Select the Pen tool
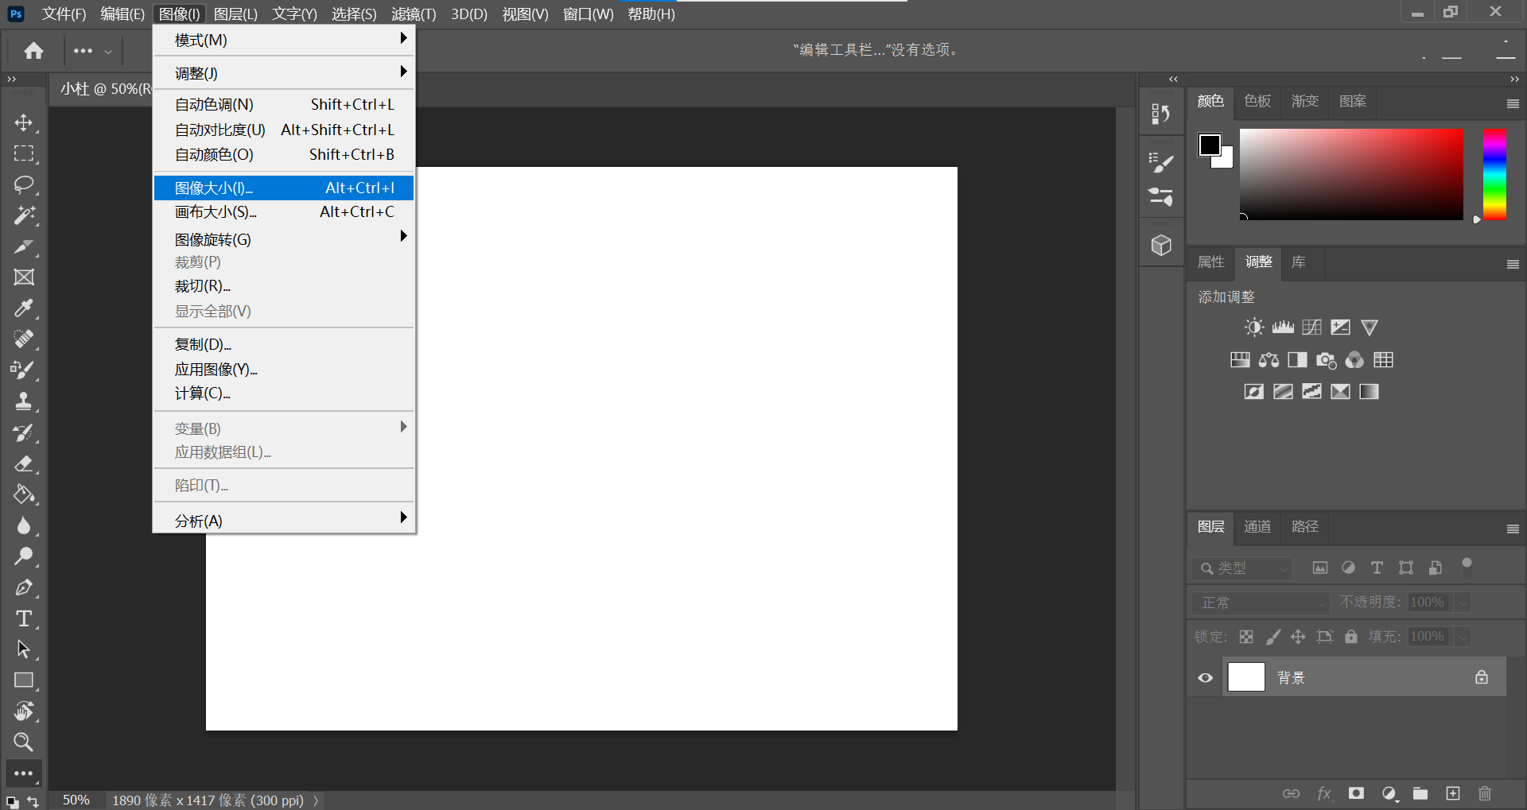The height and width of the screenshot is (810, 1527). point(24,587)
